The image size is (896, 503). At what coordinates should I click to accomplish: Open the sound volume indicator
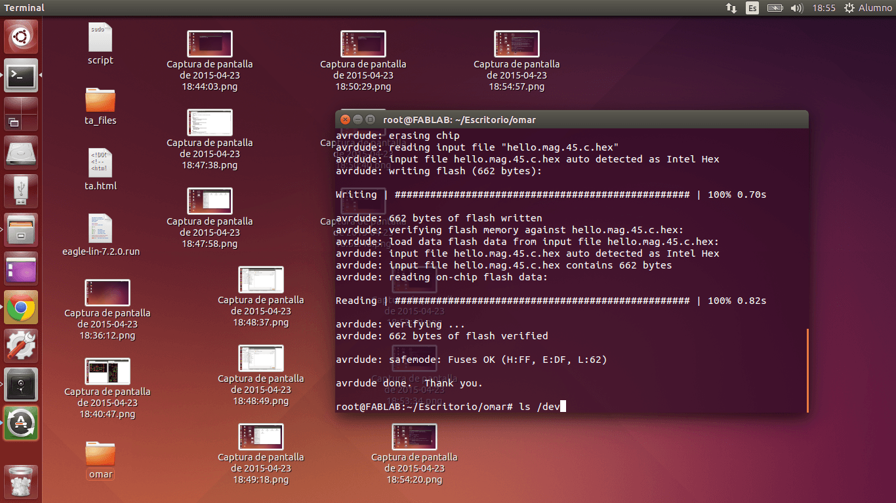click(797, 8)
